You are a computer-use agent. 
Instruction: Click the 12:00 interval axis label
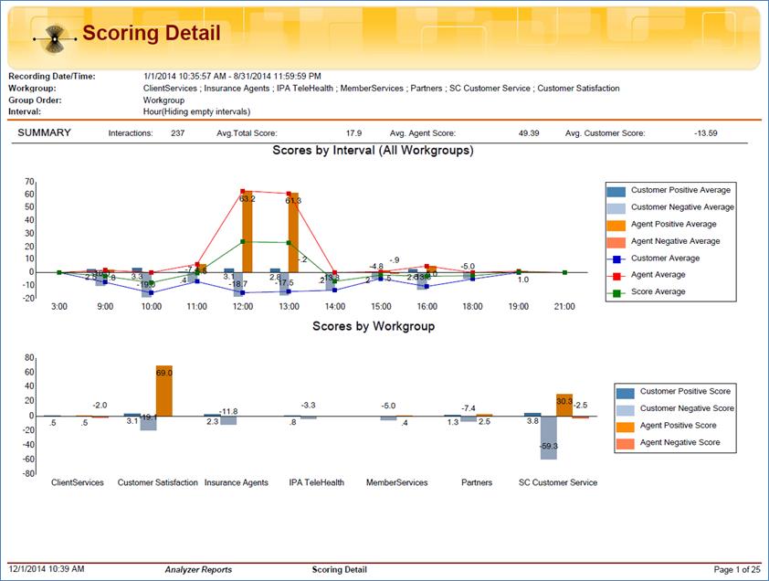click(x=243, y=307)
